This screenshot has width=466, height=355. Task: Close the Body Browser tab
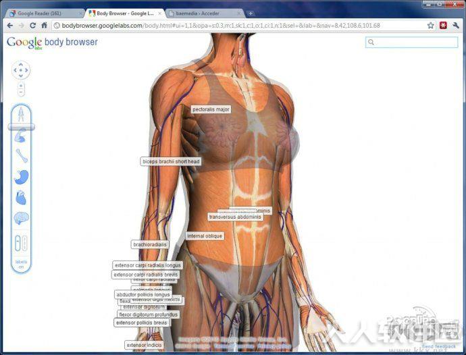(x=159, y=13)
